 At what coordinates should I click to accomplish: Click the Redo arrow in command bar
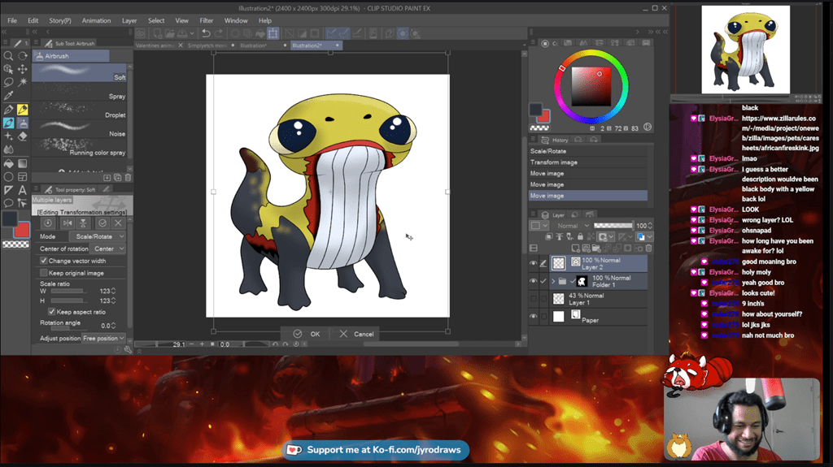(x=218, y=33)
